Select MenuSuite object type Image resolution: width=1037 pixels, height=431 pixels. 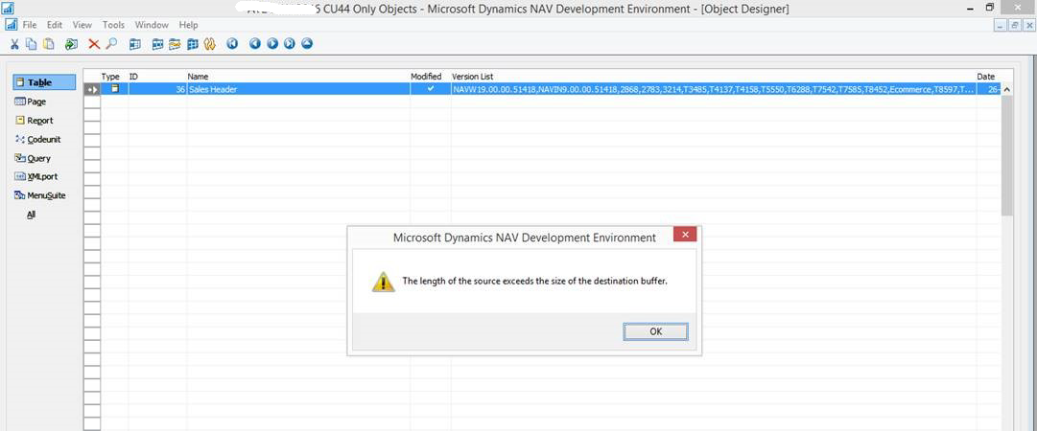(x=40, y=195)
